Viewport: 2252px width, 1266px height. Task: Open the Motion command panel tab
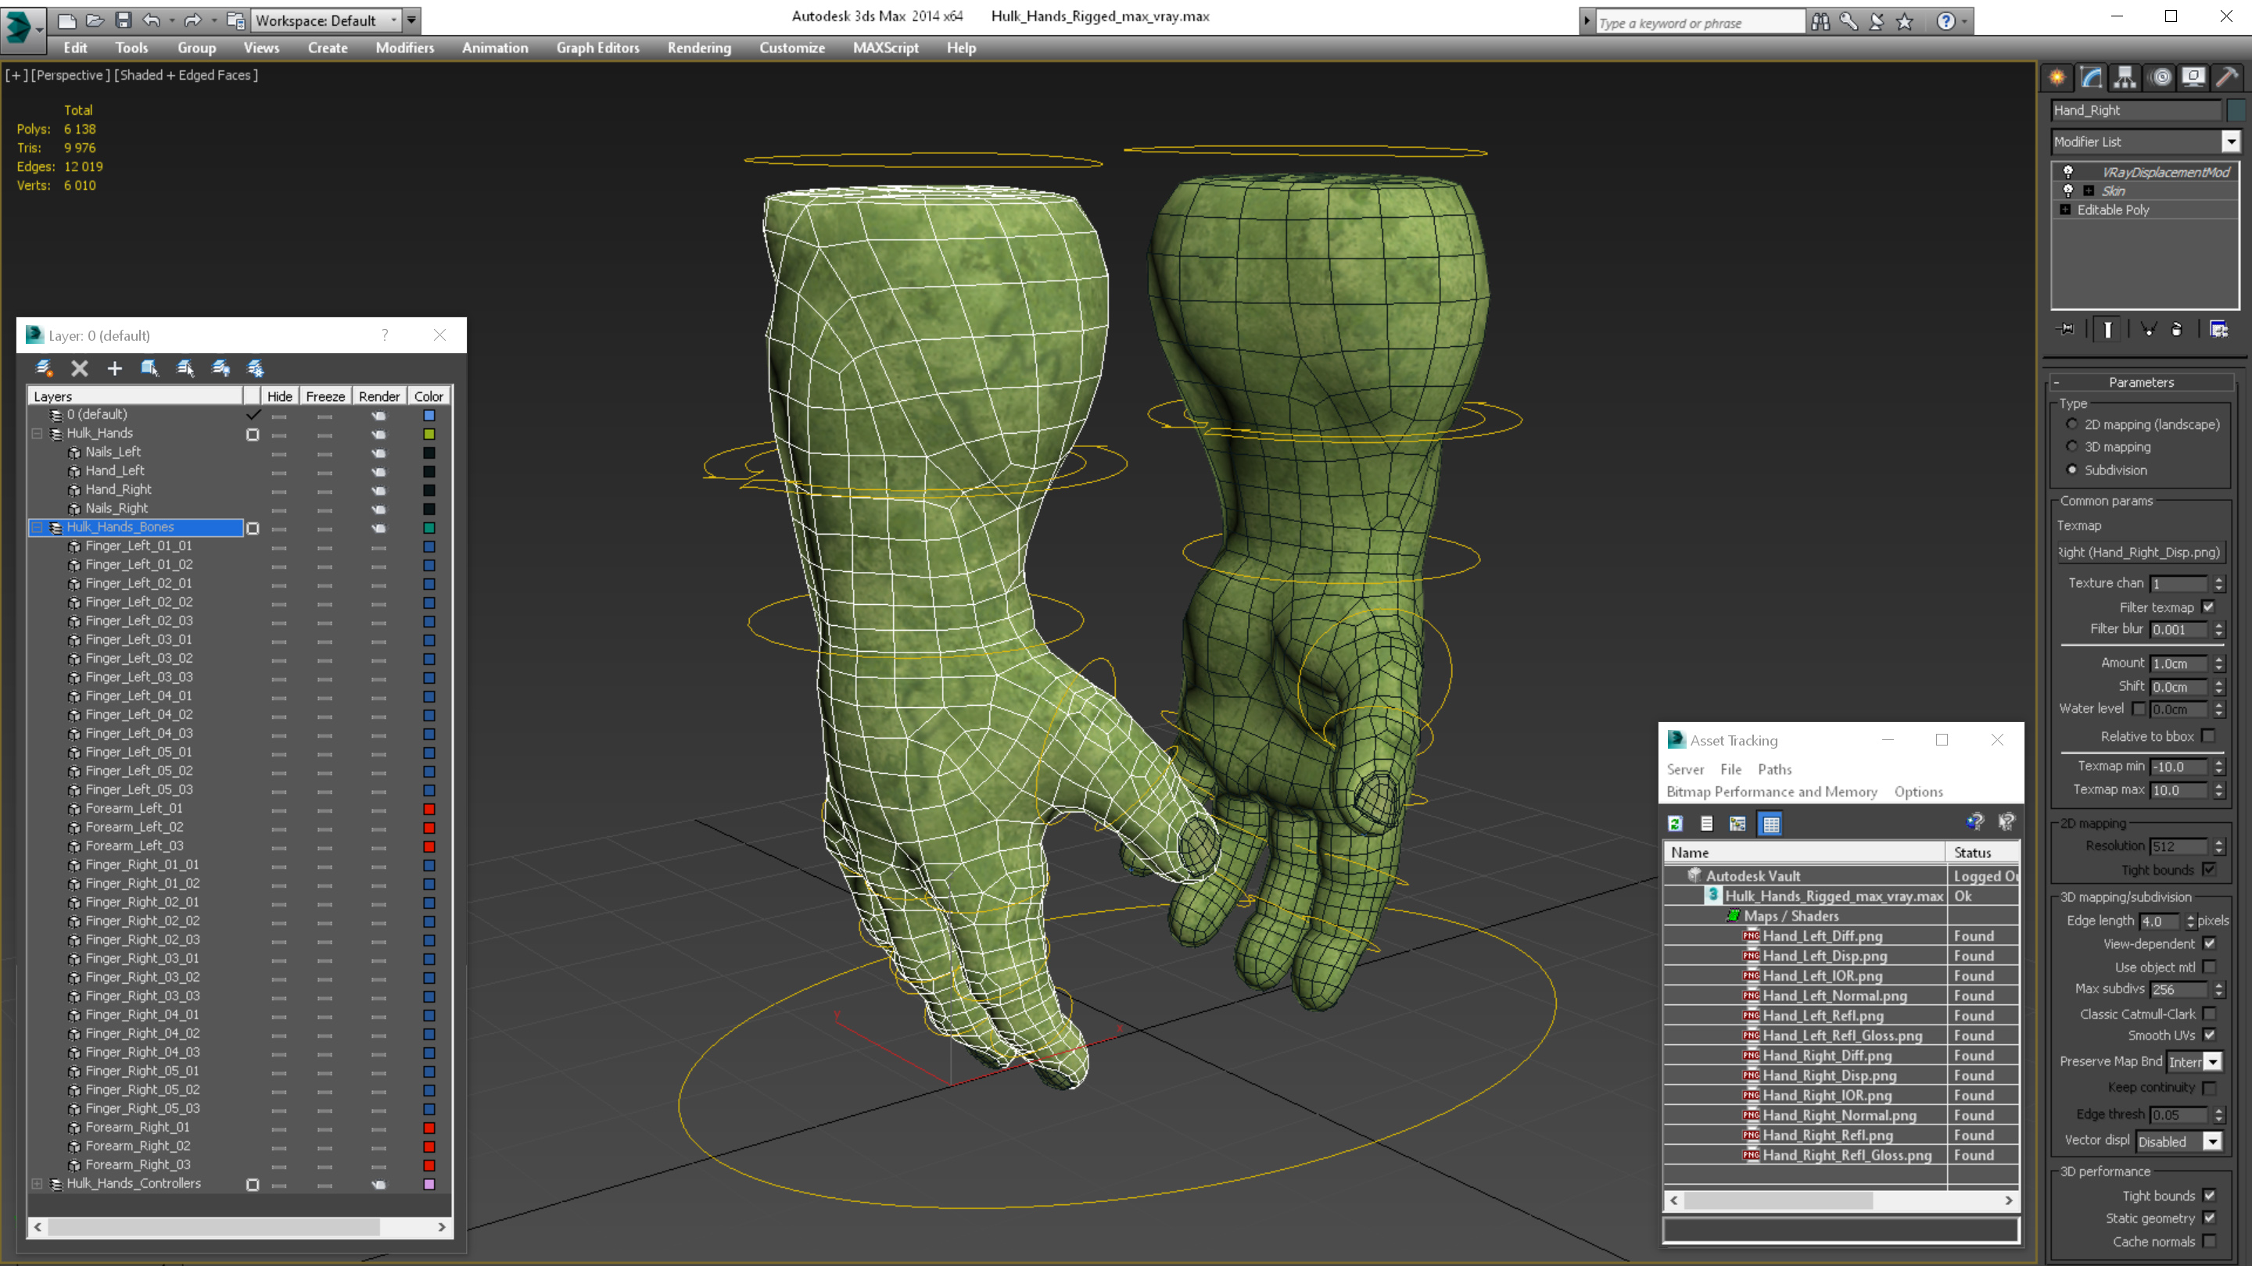pos(2161,78)
